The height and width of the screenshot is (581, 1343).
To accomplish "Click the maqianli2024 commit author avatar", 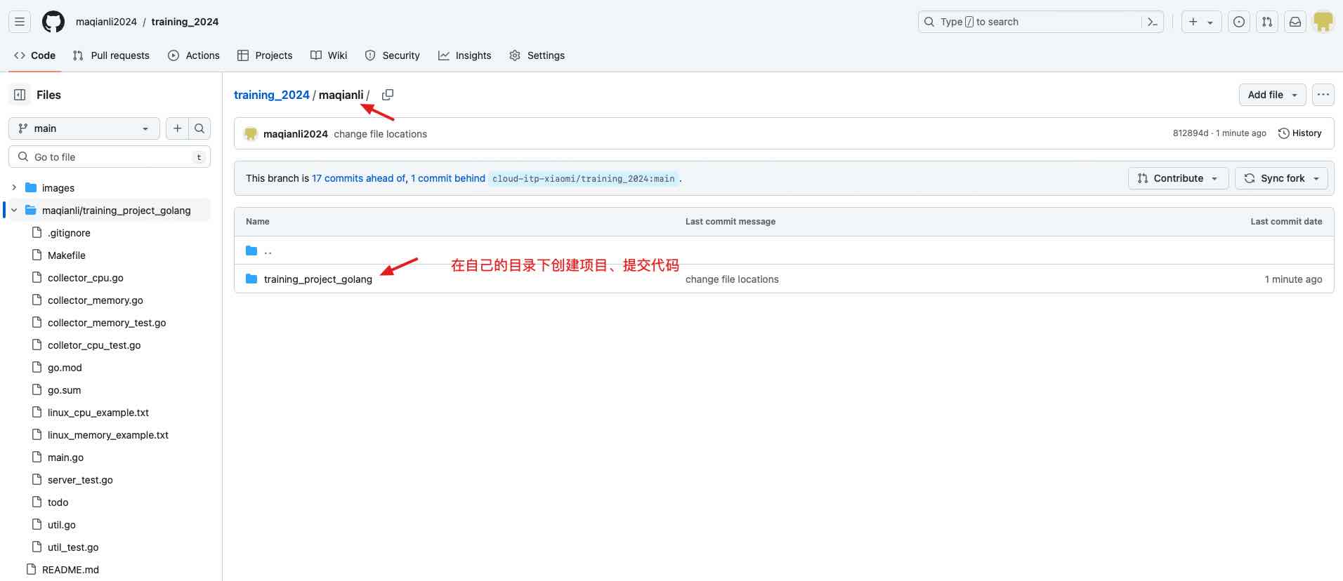I will tap(251, 133).
